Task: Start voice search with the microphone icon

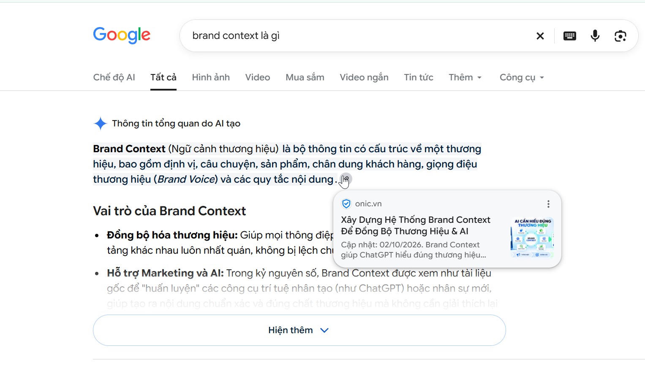Action: coord(595,36)
